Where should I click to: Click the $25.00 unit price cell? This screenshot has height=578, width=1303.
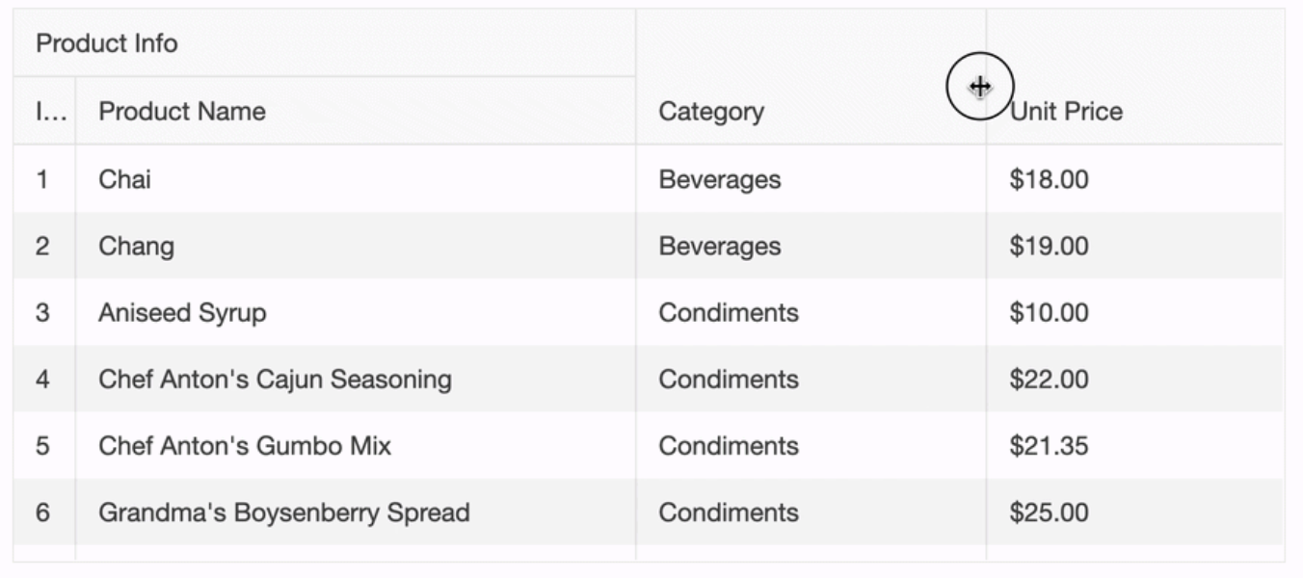(1050, 512)
